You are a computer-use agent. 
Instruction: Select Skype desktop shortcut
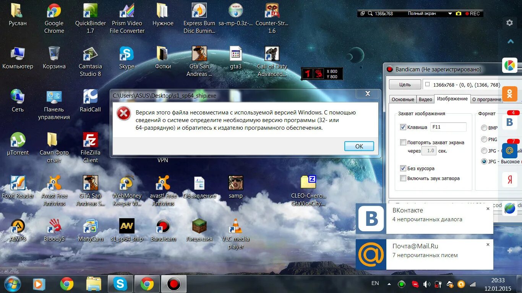(126, 58)
